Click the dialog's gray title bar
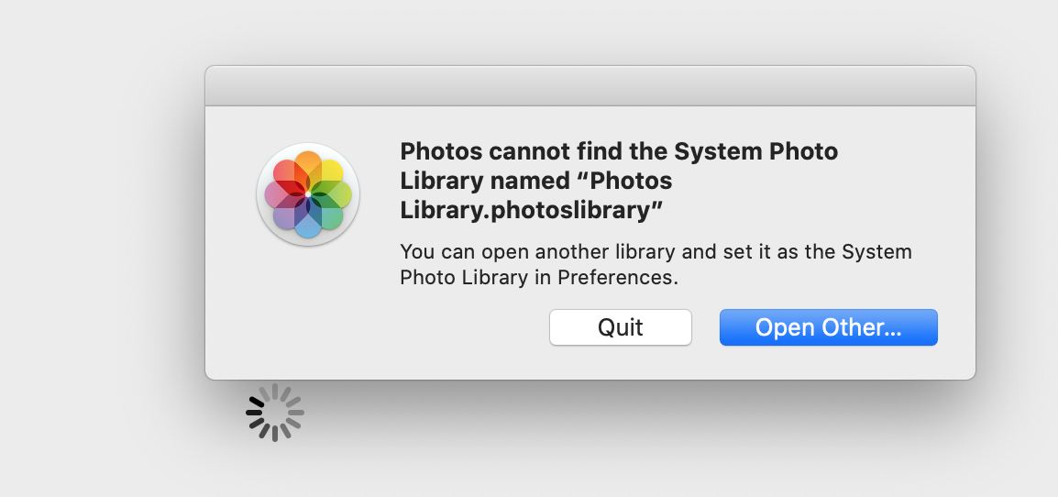This screenshot has height=497, width=1058. click(x=590, y=86)
